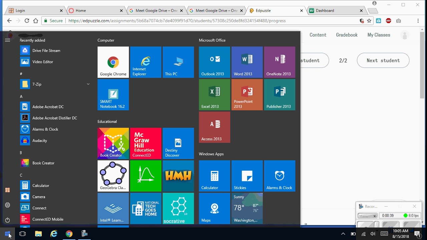Open the volume control in system tray
Viewport: 427px width, 240px height.
point(373,234)
